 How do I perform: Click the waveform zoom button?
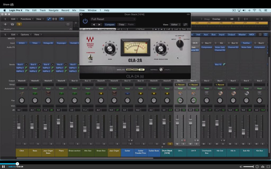pyautogui.click(x=232, y=19)
